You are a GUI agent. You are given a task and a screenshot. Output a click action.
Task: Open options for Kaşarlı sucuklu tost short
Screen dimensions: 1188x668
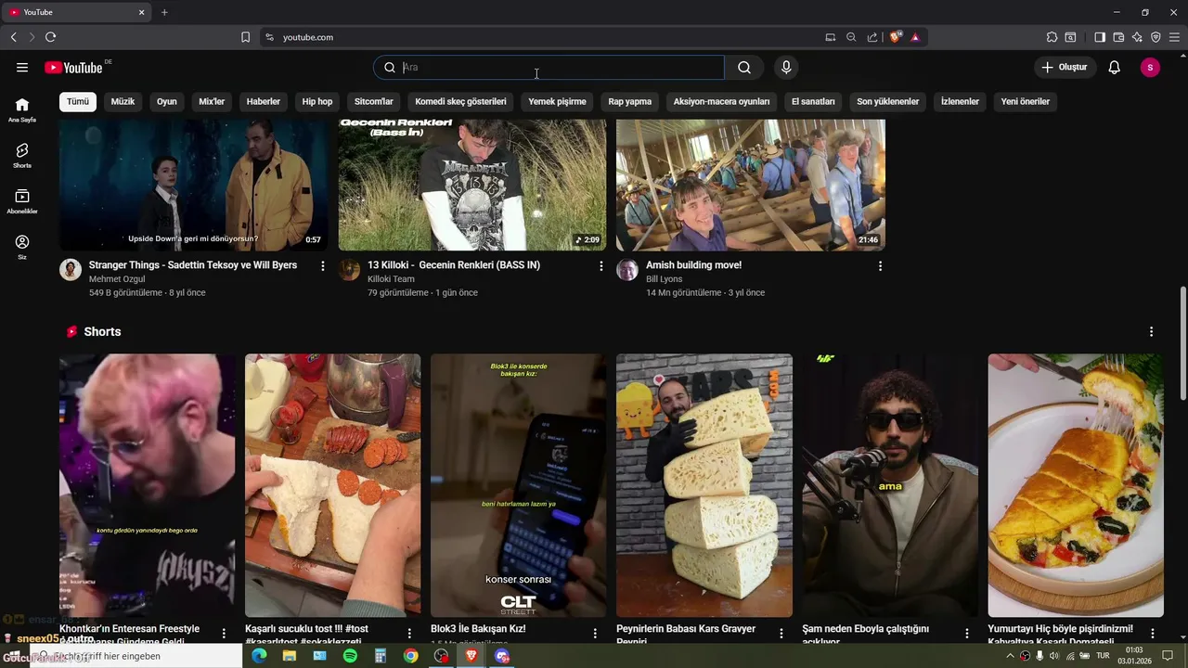[409, 633]
